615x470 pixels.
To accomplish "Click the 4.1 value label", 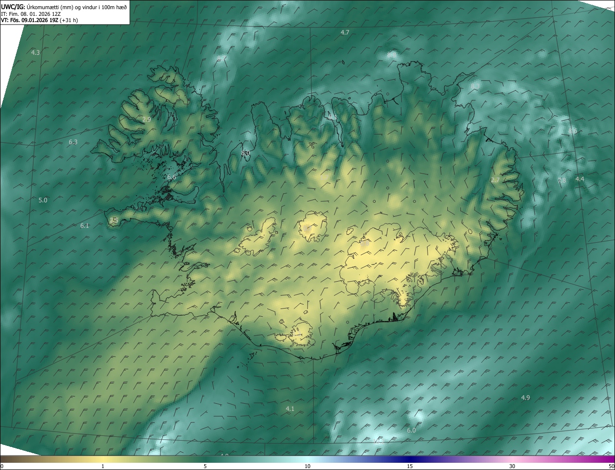I will point(290,408).
